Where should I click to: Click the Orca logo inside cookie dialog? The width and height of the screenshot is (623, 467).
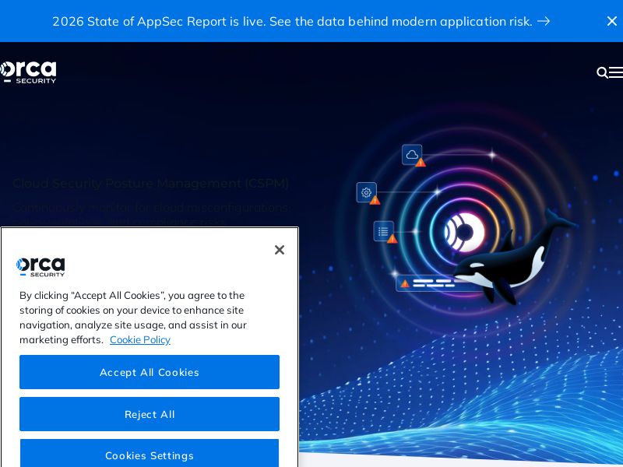pyautogui.click(x=40, y=266)
